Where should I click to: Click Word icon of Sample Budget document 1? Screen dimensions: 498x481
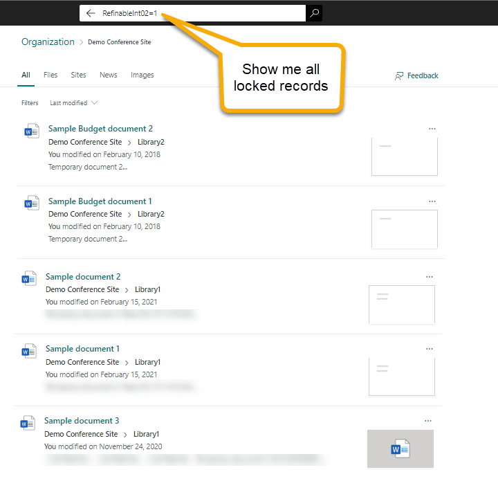(32, 203)
